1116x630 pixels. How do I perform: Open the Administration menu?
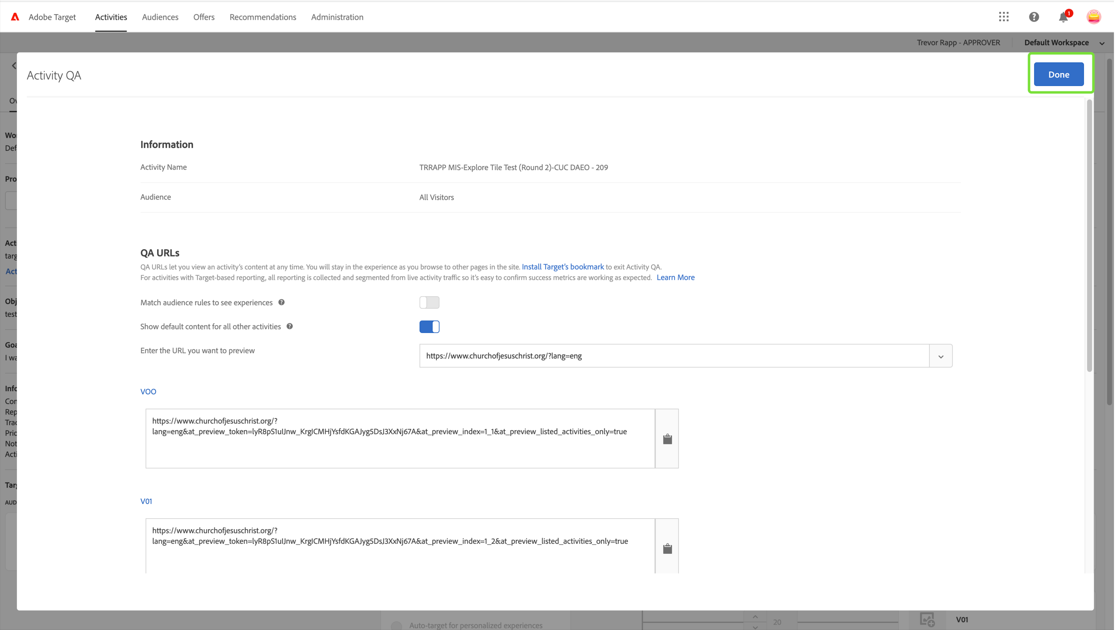[x=338, y=17]
